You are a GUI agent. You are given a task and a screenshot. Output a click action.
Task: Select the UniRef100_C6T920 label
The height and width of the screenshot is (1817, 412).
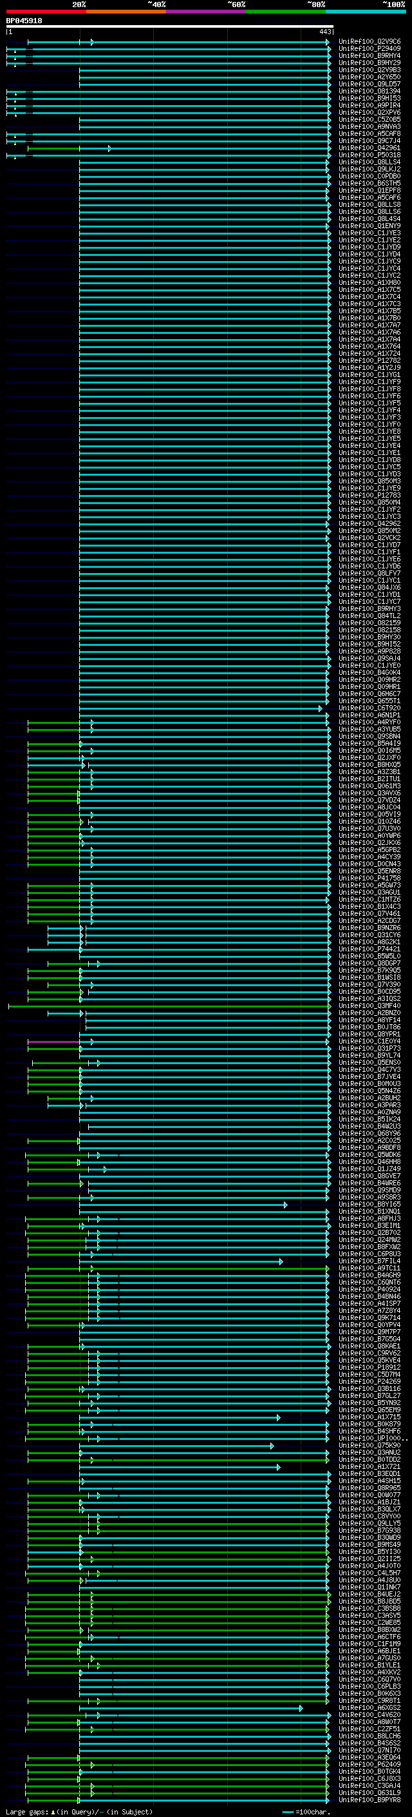click(370, 708)
